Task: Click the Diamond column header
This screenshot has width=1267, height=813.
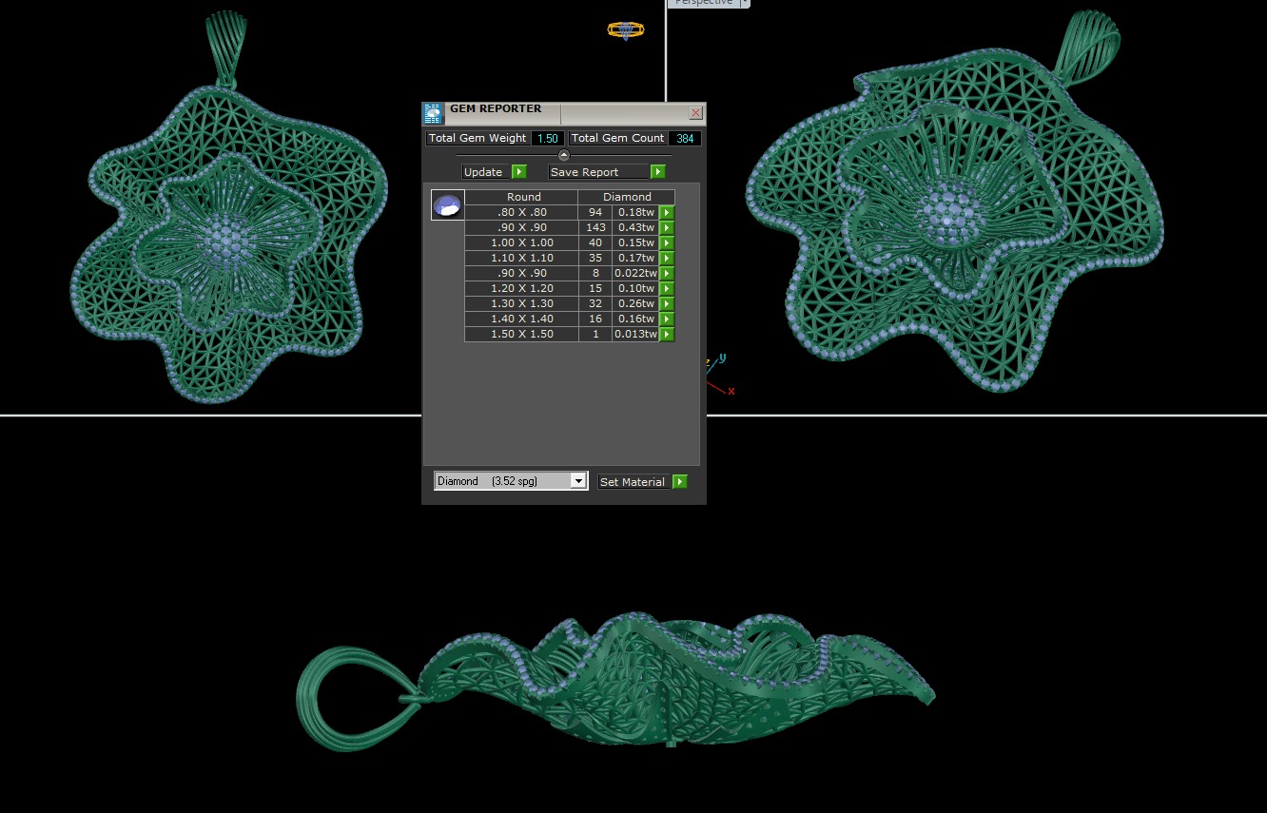Action: [x=627, y=197]
